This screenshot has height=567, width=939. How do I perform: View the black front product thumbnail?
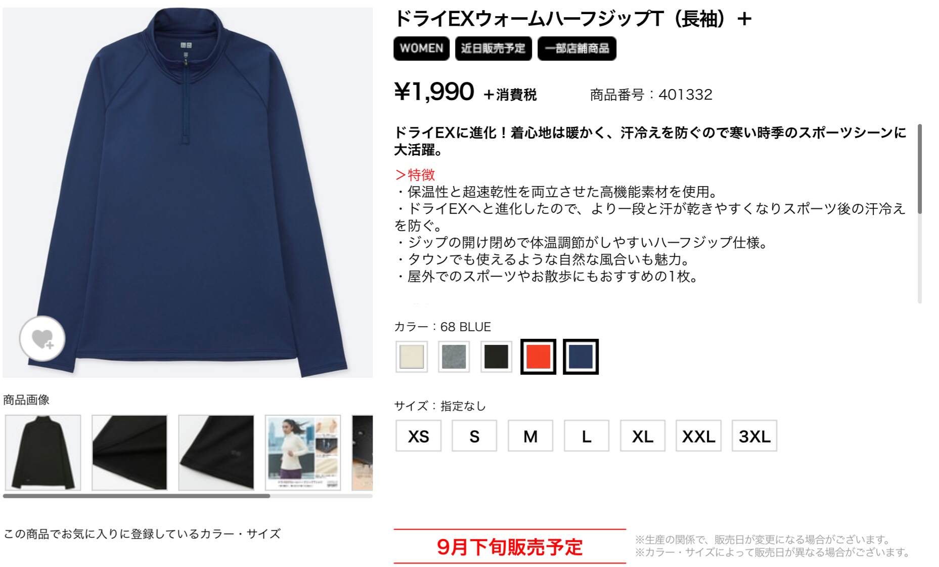[x=43, y=453]
